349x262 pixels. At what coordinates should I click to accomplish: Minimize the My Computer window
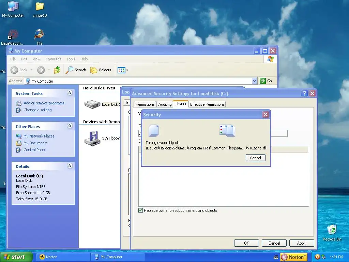257,51
